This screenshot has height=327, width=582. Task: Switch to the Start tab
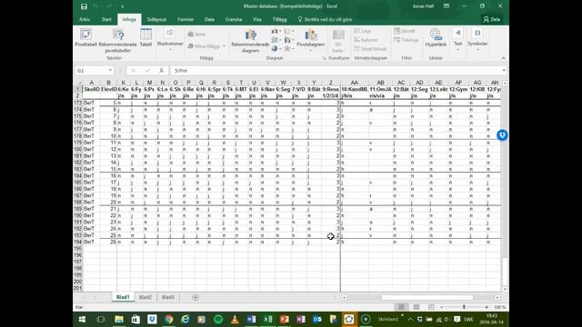(x=106, y=19)
